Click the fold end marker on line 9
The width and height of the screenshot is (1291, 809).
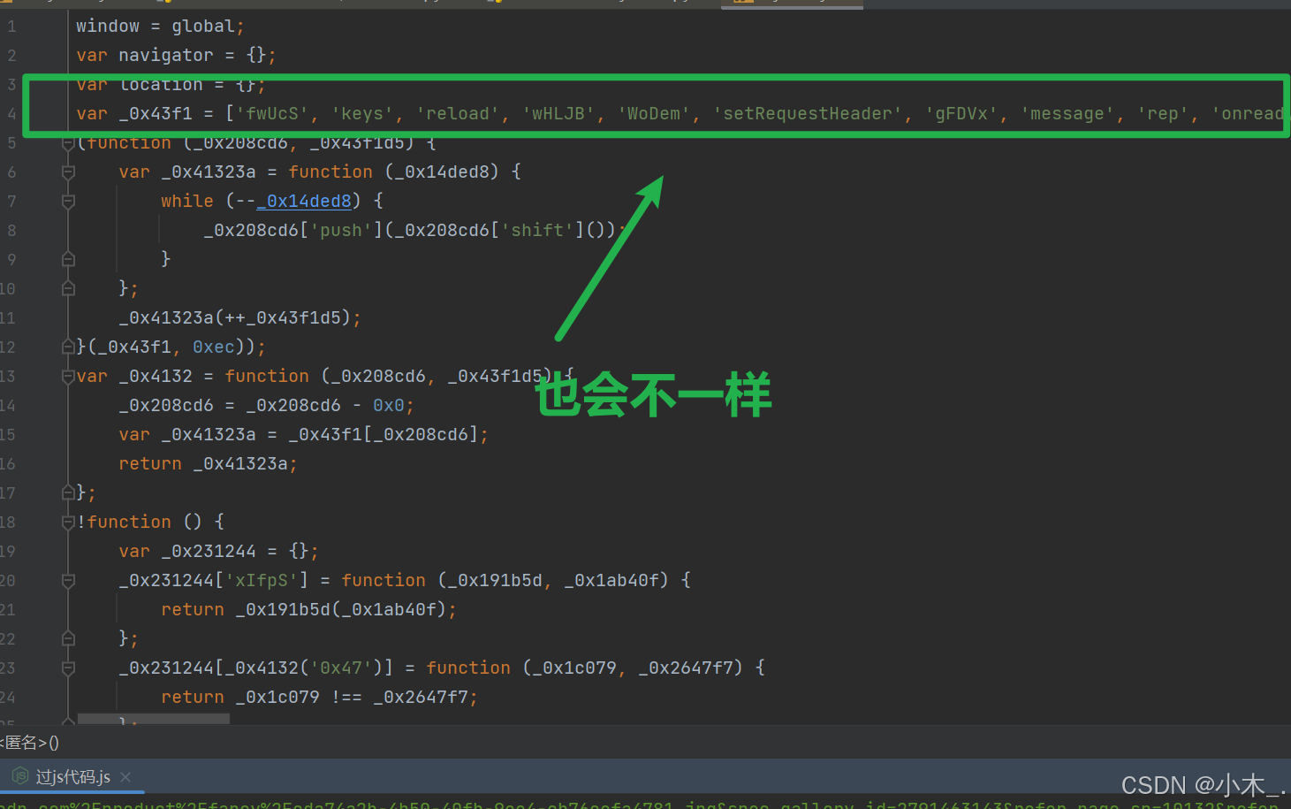tap(68, 260)
